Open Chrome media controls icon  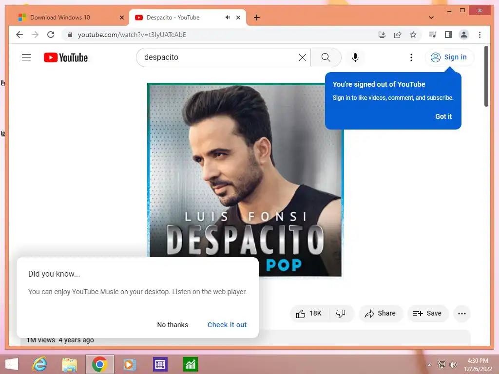(433, 35)
